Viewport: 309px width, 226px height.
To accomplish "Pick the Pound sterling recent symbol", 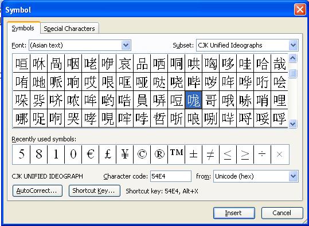I will 108,154.
